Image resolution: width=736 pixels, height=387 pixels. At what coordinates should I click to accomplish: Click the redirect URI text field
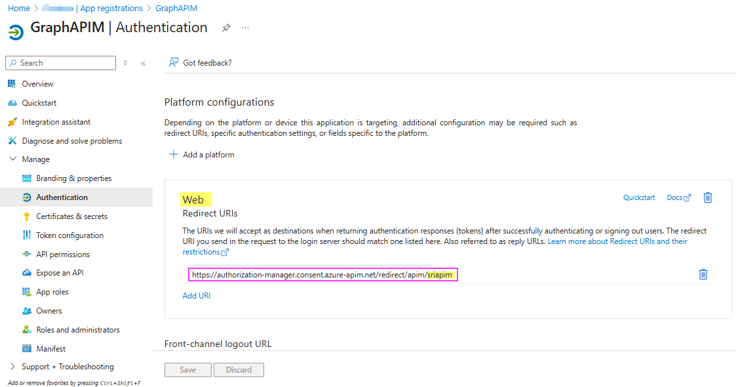click(x=323, y=275)
